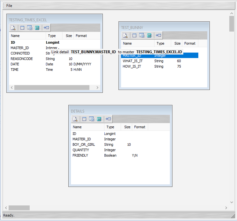Click import arrow icon in TEST_BUNNY toolbar
The image size is (237, 221).
[x=158, y=35]
